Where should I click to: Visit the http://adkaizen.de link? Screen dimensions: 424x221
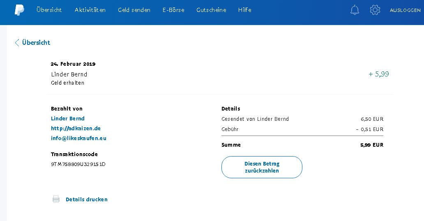coord(76,128)
